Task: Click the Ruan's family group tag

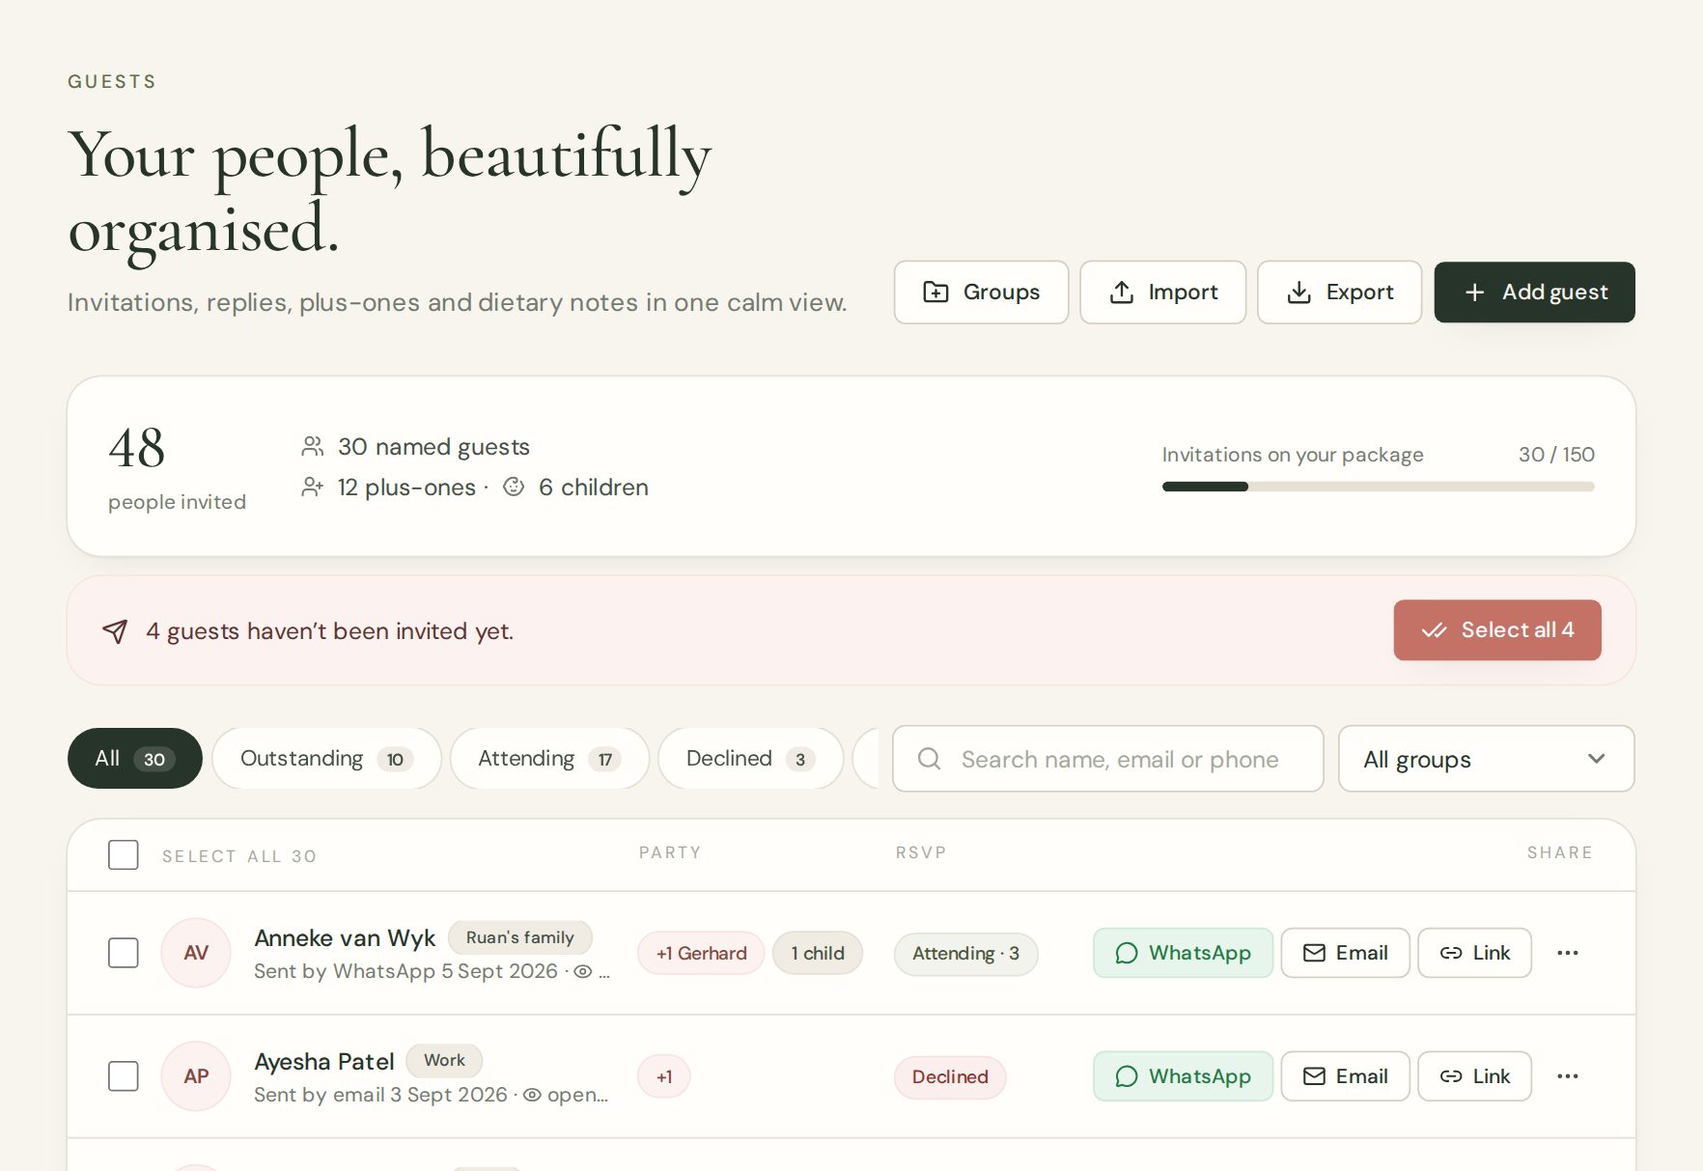Action: 519,937
